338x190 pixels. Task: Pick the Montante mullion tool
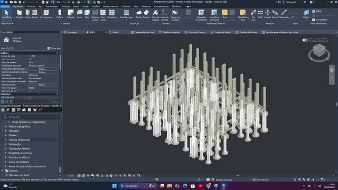112,14
